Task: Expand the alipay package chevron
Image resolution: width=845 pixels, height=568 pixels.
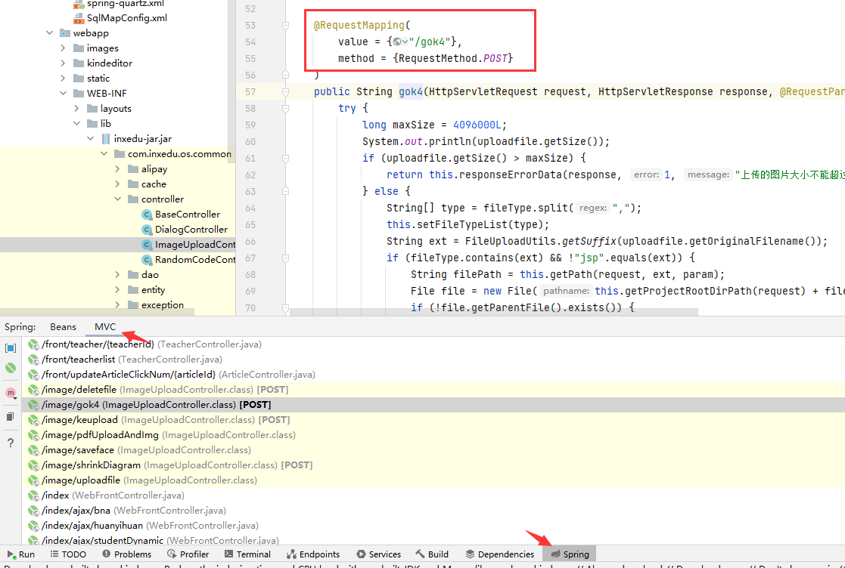Action: 117,169
